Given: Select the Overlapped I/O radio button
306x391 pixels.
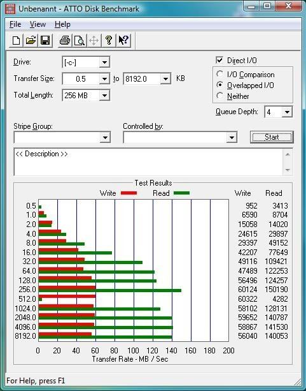Looking at the screenshot, I should pyautogui.click(x=219, y=85).
